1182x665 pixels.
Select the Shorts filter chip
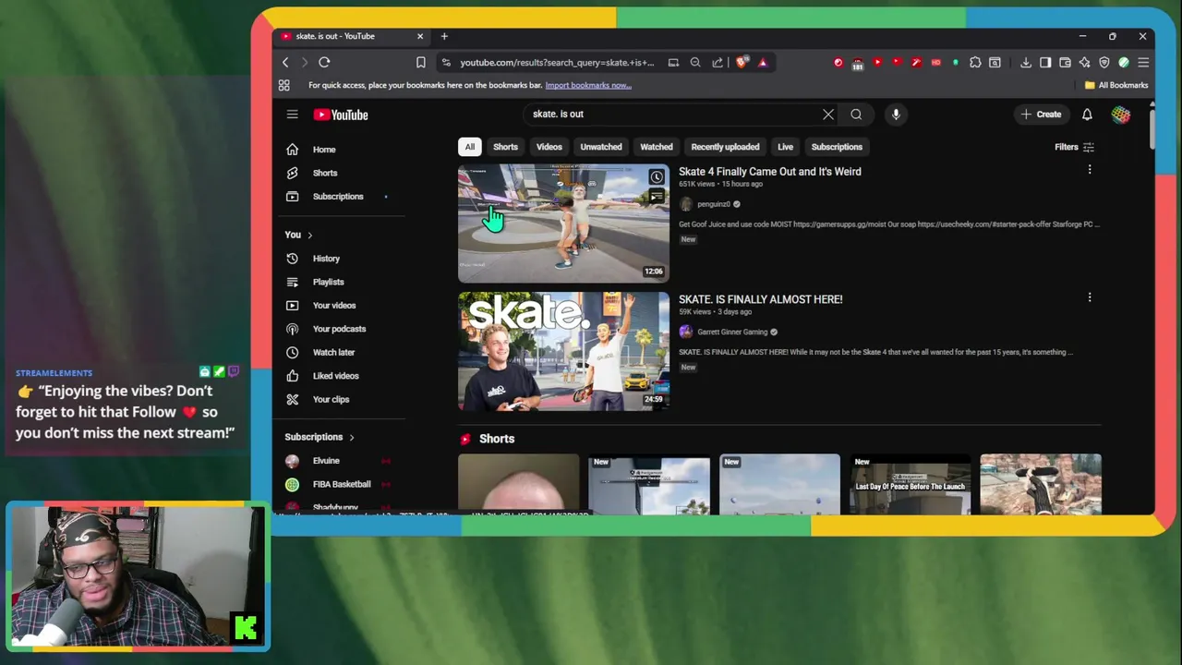pyautogui.click(x=505, y=147)
